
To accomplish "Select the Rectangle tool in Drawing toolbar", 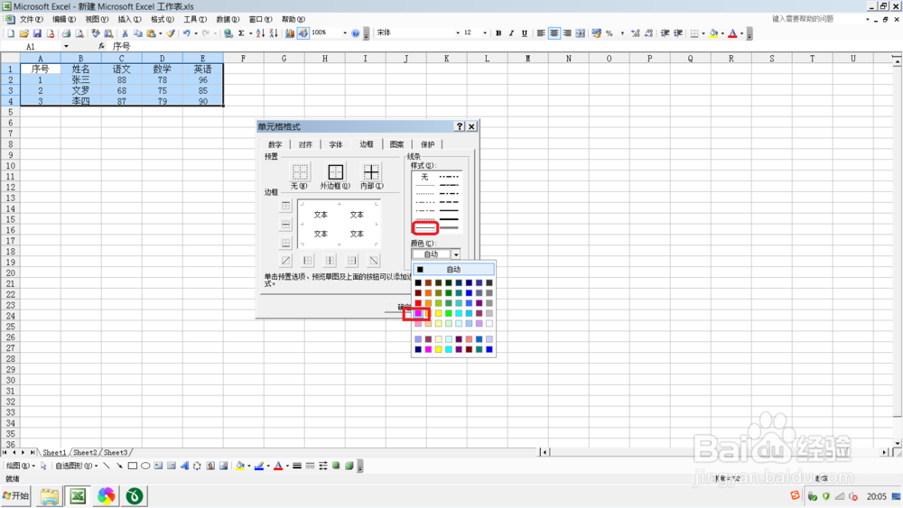I will click(133, 466).
